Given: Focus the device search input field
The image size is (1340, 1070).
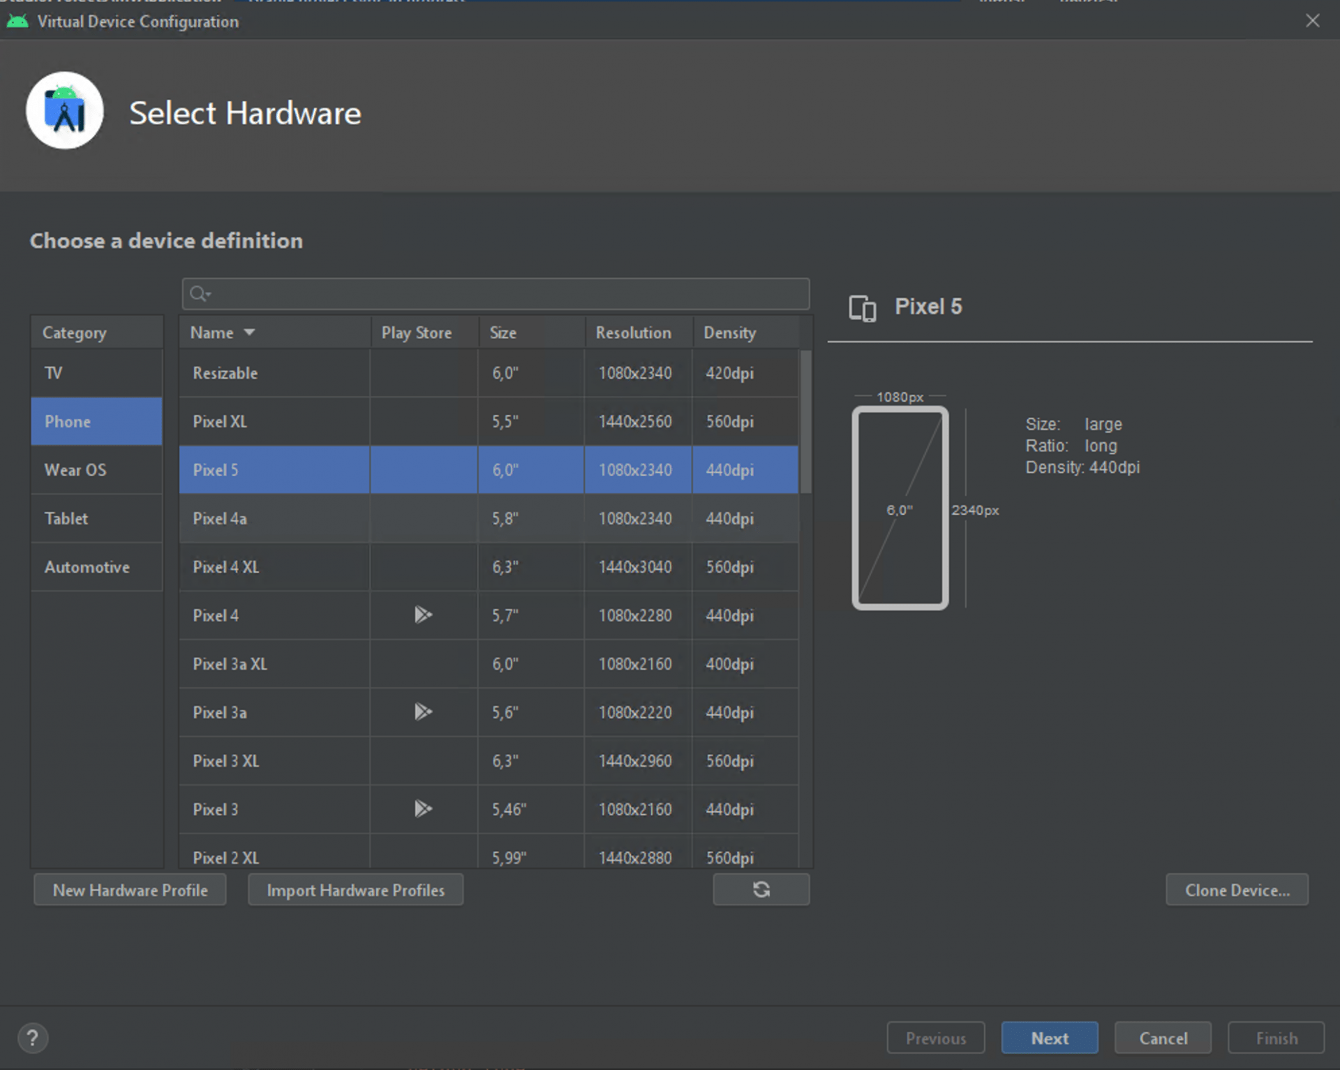Looking at the screenshot, I should point(502,294).
